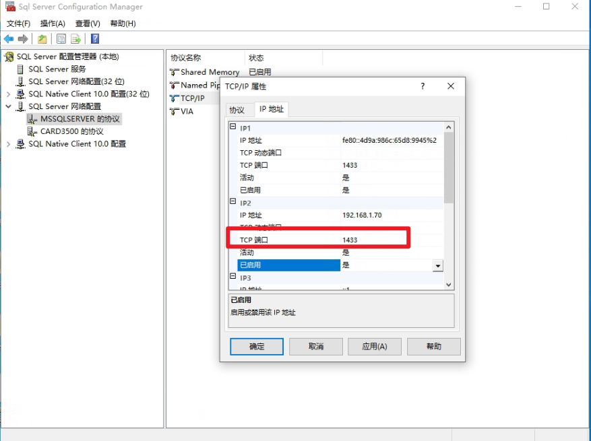
Task: Select the highlighted 已启用 property label under IP2
Action: click(x=288, y=265)
